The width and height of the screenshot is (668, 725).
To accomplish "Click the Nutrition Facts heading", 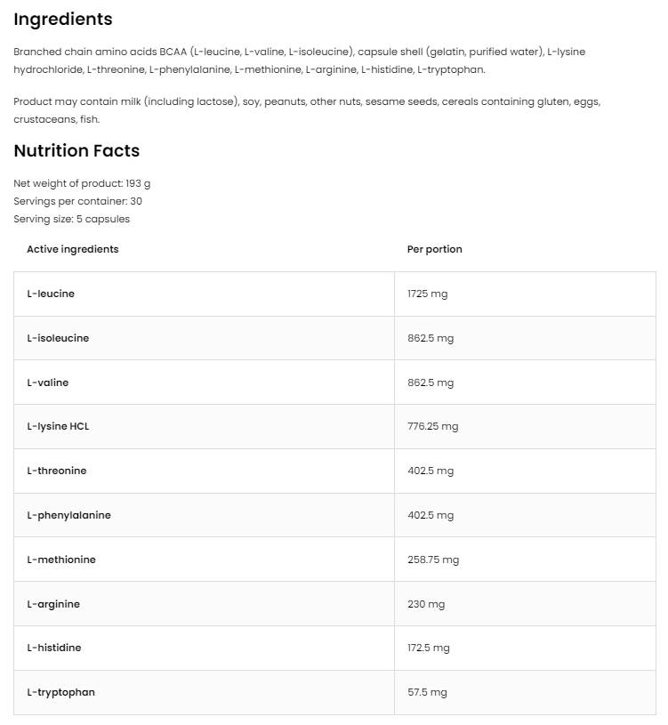I will click(x=76, y=151).
